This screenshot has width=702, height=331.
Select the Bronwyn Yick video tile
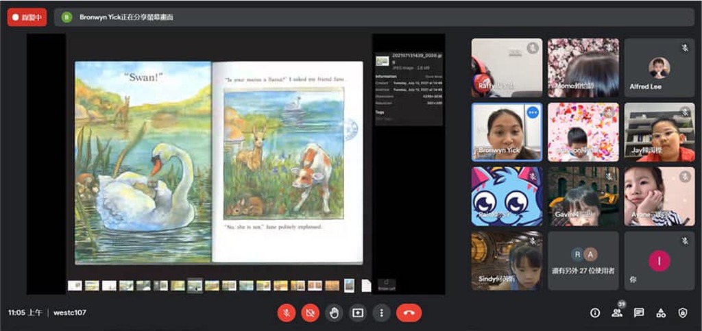click(x=507, y=132)
